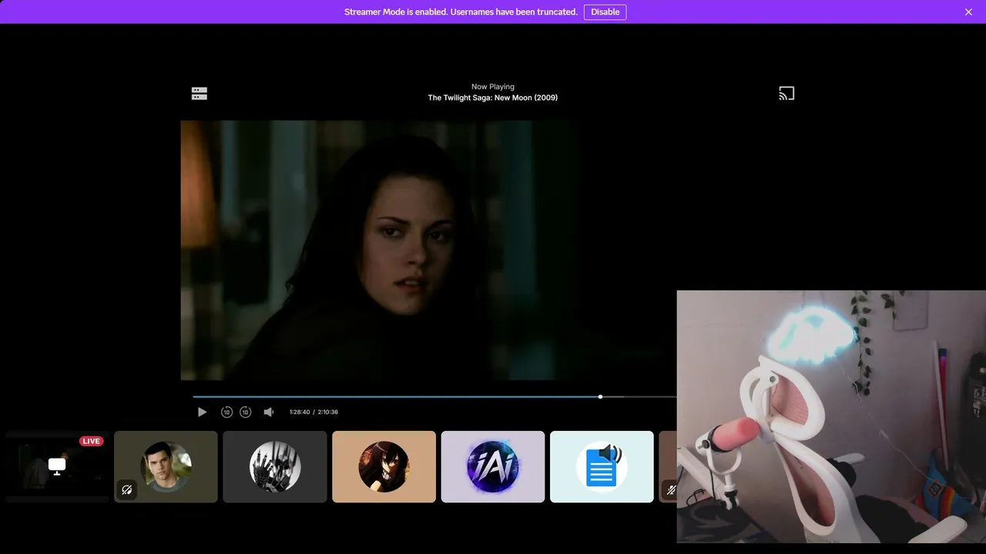The width and height of the screenshot is (986, 554).
Task: Select the participant with the iAi avatar
Action: [493, 466]
